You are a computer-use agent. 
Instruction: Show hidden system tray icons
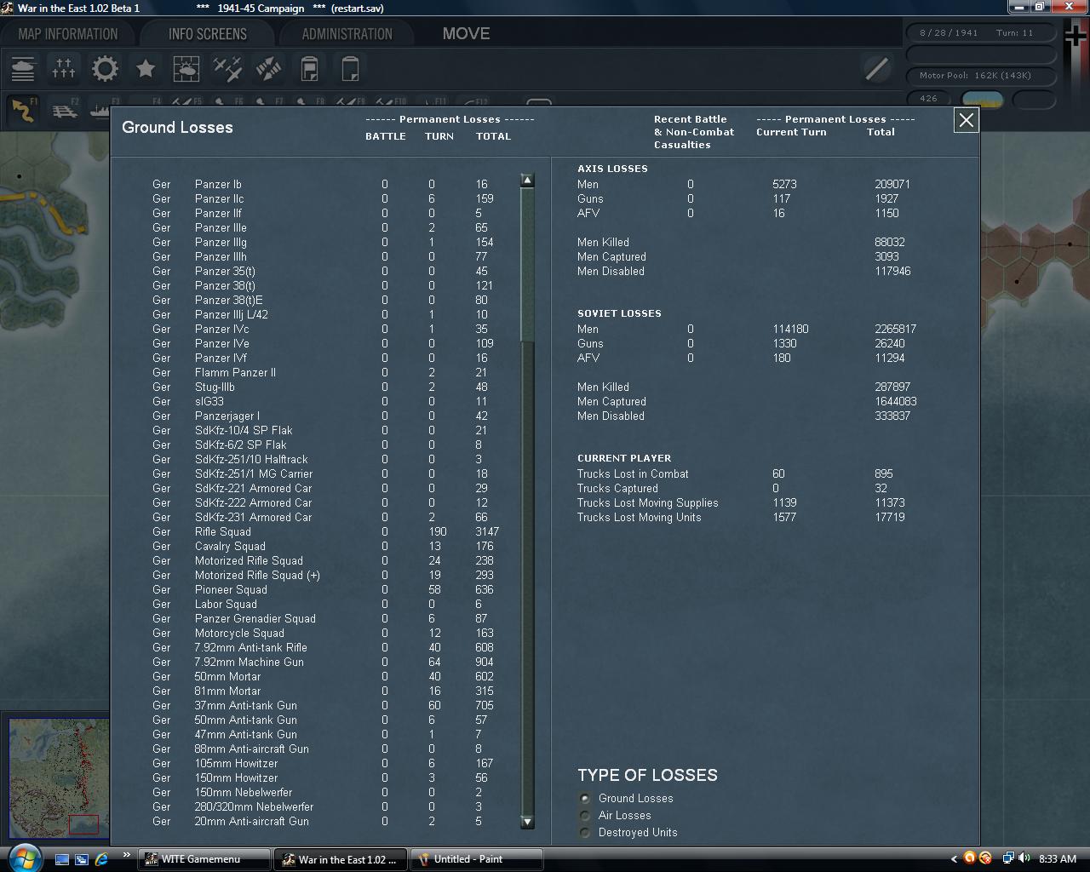pyautogui.click(x=954, y=859)
